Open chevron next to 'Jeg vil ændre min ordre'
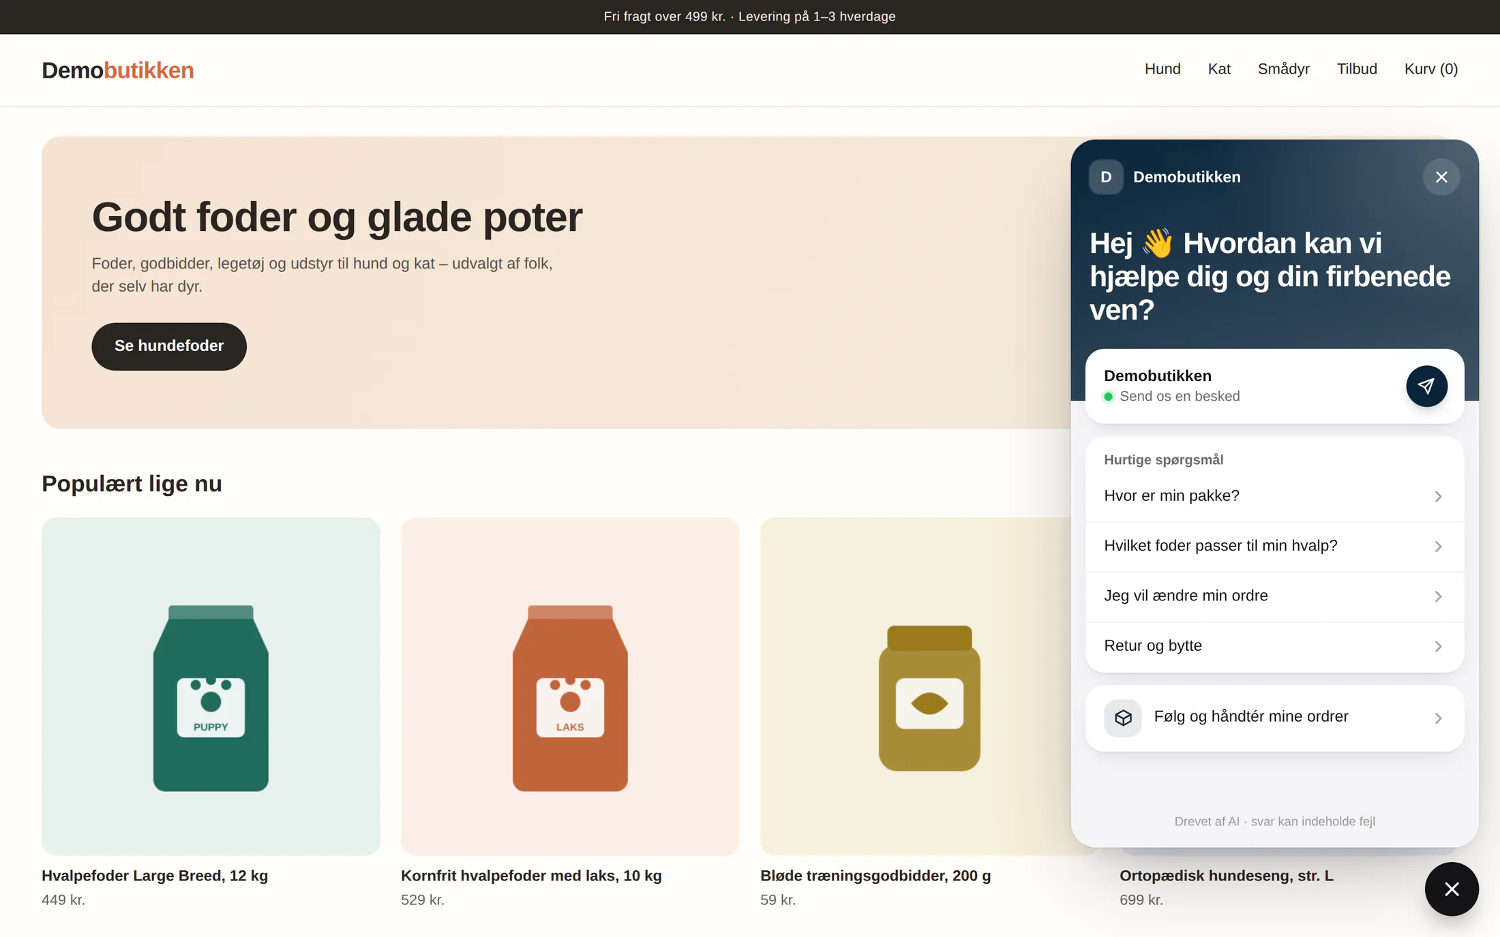This screenshot has width=1500, height=937. click(x=1438, y=596)
